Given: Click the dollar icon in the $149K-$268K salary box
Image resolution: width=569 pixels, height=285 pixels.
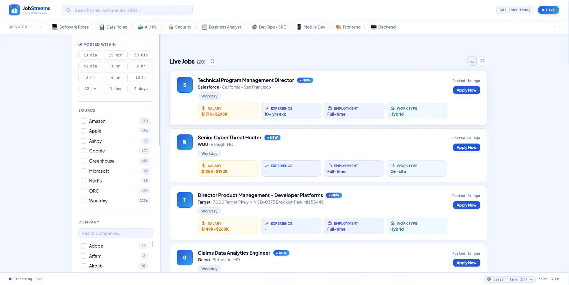Looking at the screenshot, I should coord(204,223).
